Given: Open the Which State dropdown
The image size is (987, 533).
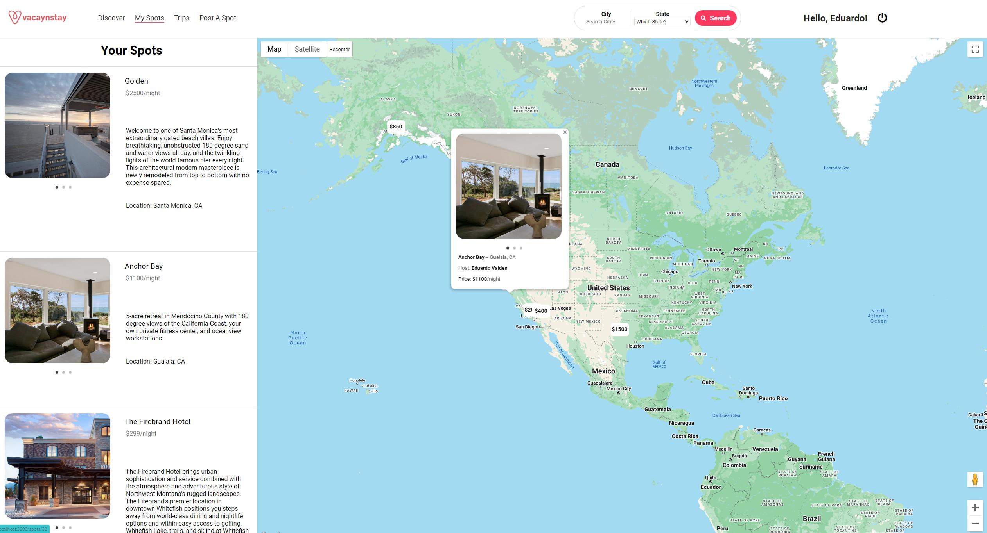Looking at the screenshot, I should click(x=662, y=22).
